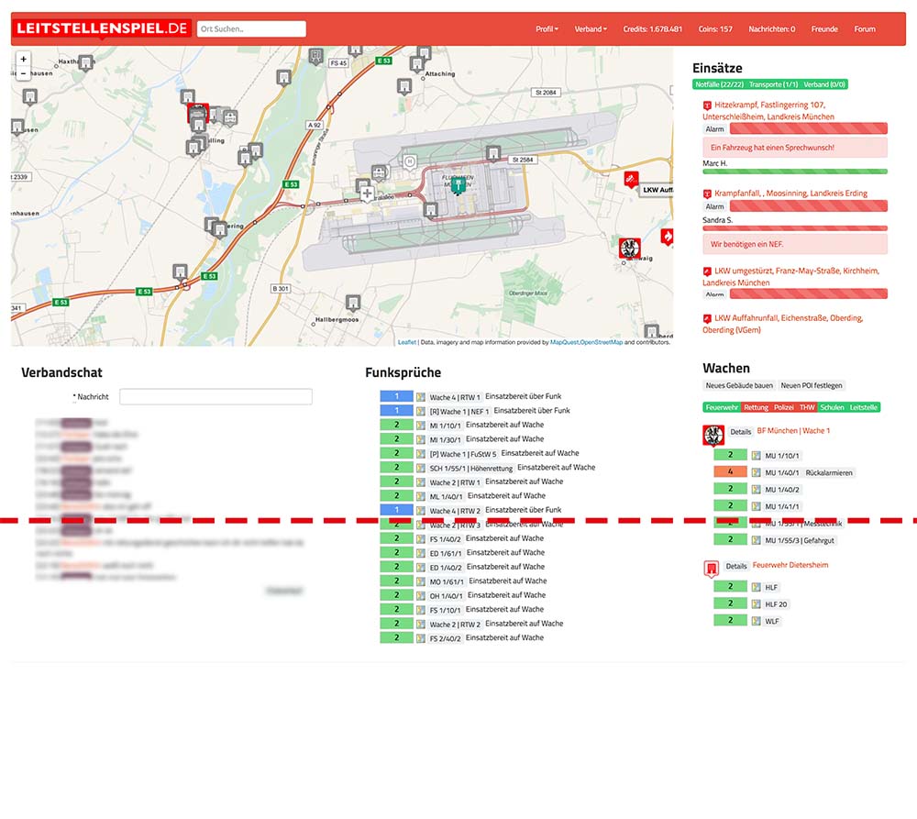The width and height of the screenshot is (917, 819).
Task: Click the hospital cross marker near the airport
Action: [367, 194]
